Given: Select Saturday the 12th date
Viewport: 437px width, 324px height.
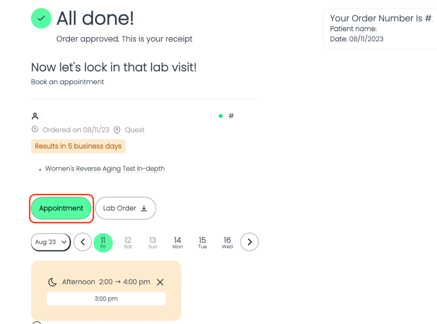Looking at the screenshot, I should 128,243.
